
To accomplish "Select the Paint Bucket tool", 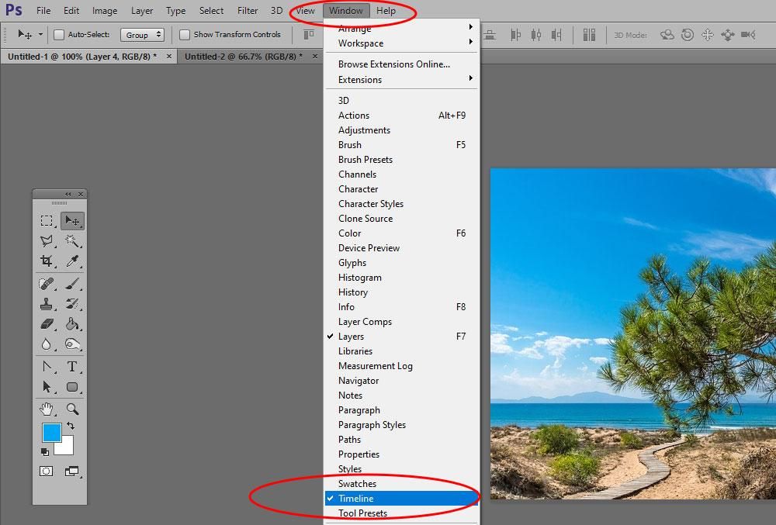I will (x=72, y=324).
